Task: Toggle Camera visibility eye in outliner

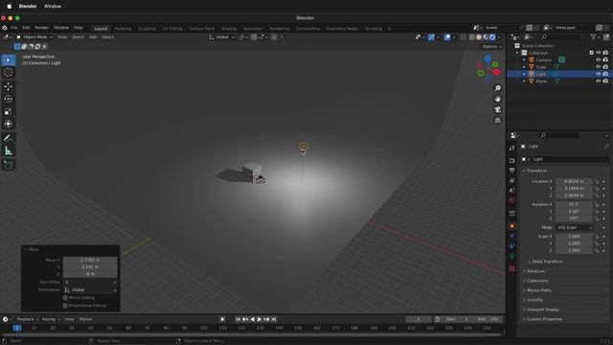Action: 598,59
